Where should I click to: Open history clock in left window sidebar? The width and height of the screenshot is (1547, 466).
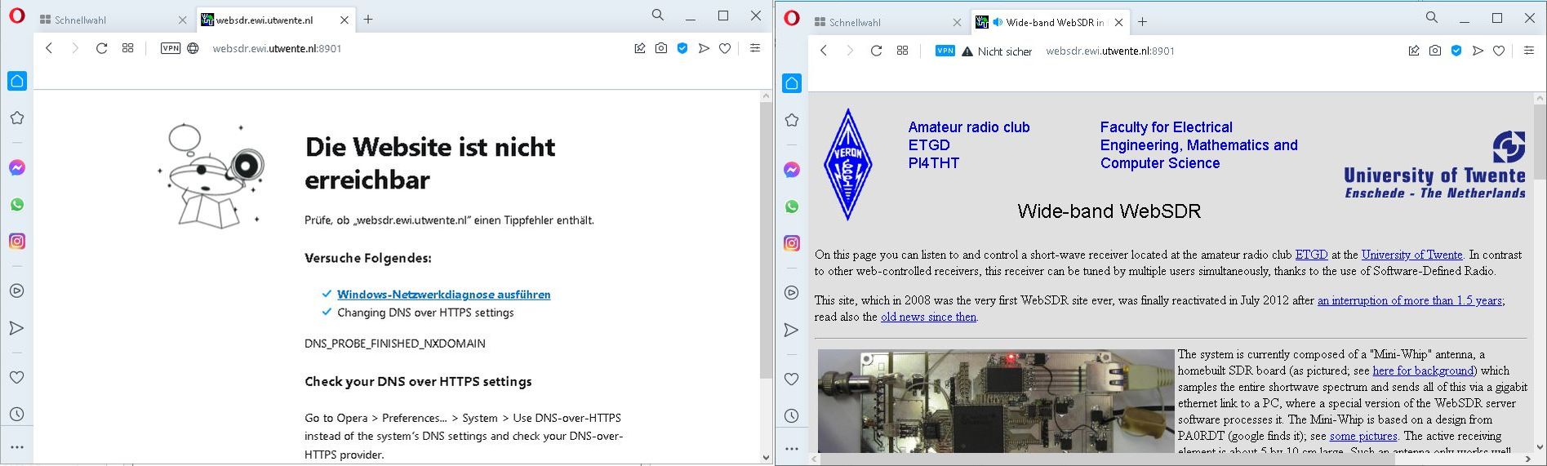[x=17, y=414]
